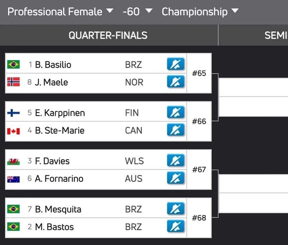Click muted bell icon beside B. Mesquita

[176, 209]
